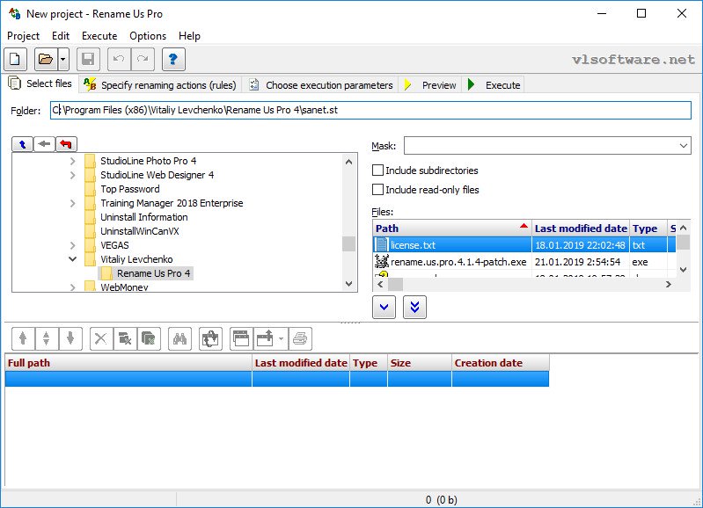Select the Rename Us Pro 4 folder
This screenshot has width=703, height=508.
click(153, 273)
